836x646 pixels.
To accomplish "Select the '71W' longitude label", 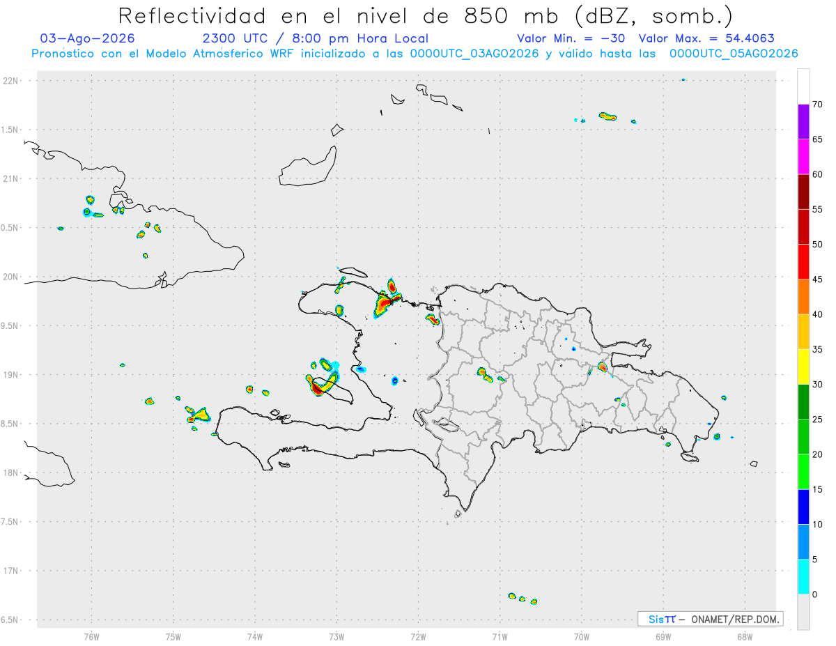I will [500, 636].
